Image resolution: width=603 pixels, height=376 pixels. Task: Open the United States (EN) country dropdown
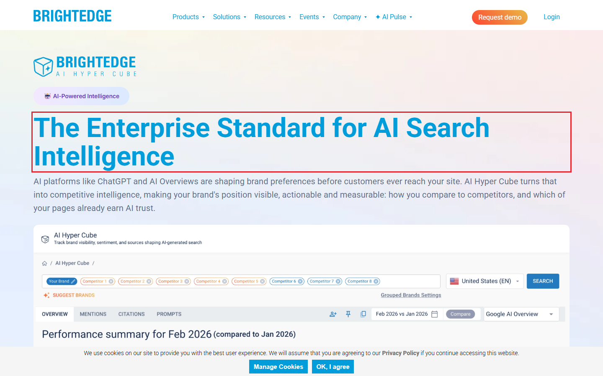(x=485, y=281)
